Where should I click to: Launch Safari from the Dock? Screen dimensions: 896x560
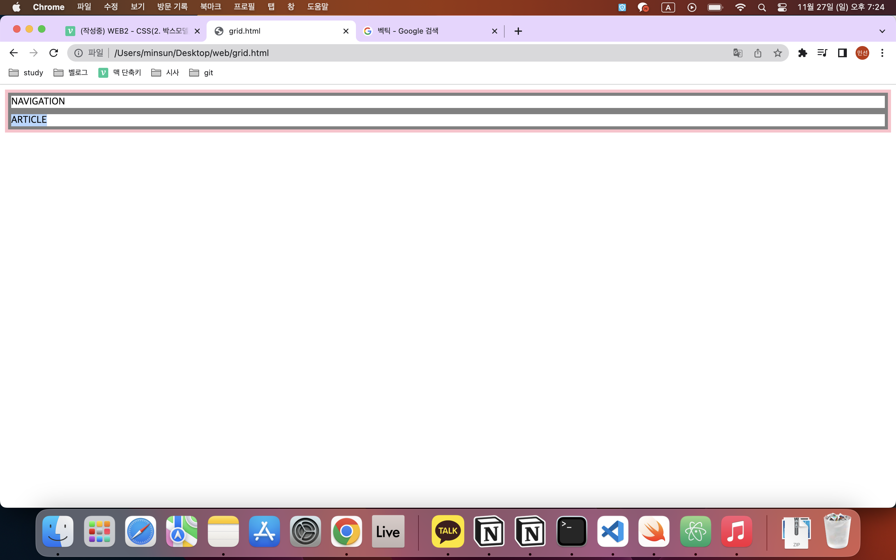(140, 531)
